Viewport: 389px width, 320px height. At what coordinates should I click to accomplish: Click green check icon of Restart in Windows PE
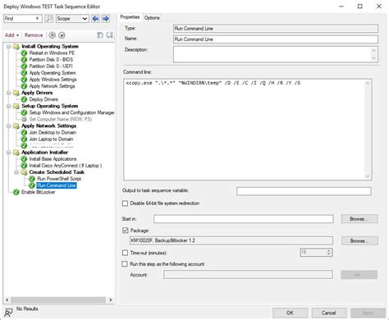24,53
